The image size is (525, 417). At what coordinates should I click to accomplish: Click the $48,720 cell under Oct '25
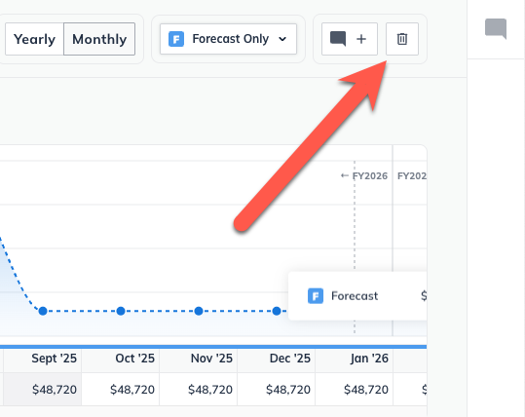(120, 389)
